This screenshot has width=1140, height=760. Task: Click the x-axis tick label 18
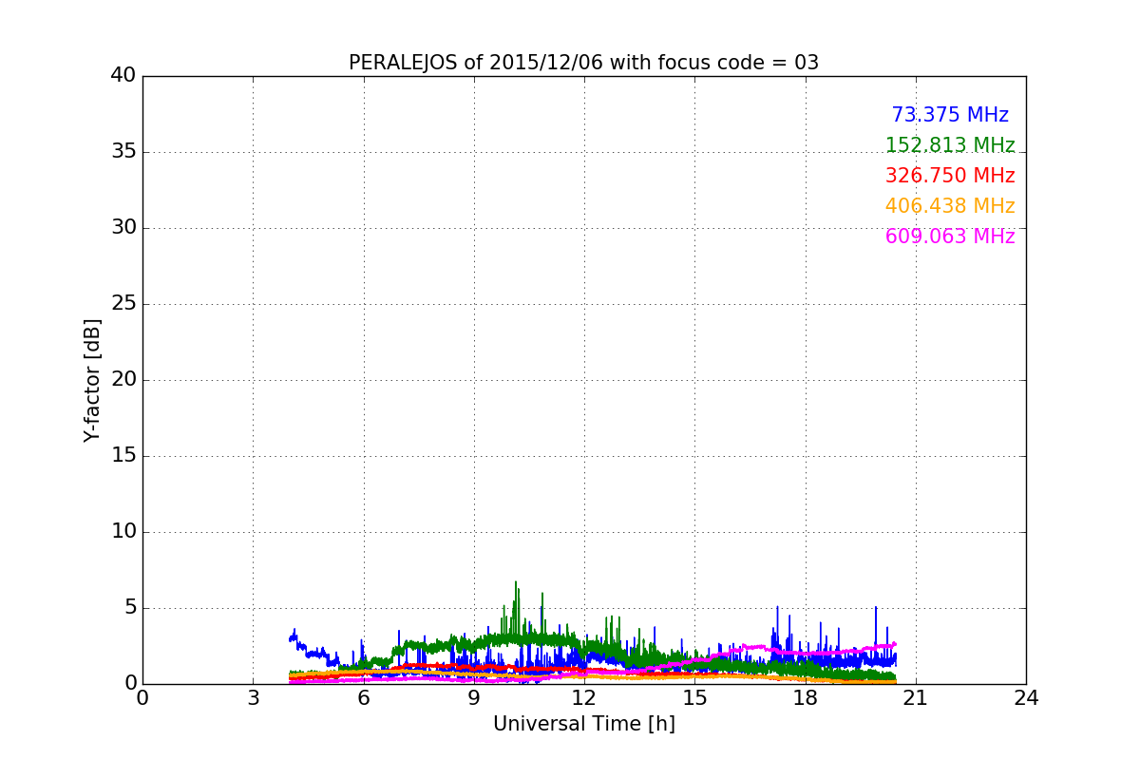[805, 698]
